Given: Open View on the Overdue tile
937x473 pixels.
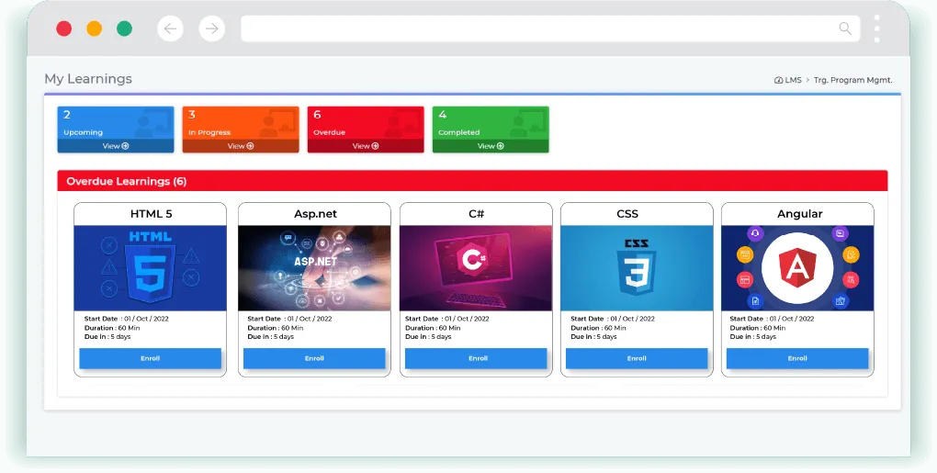Looking at the screenshot, I should coord(366,146).
